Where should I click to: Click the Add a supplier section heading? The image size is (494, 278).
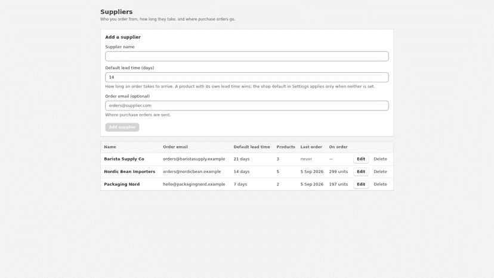[x=123, y=37]
